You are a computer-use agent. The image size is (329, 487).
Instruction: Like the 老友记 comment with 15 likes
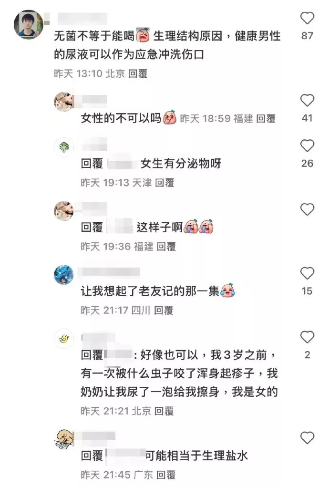click(307, 273)
